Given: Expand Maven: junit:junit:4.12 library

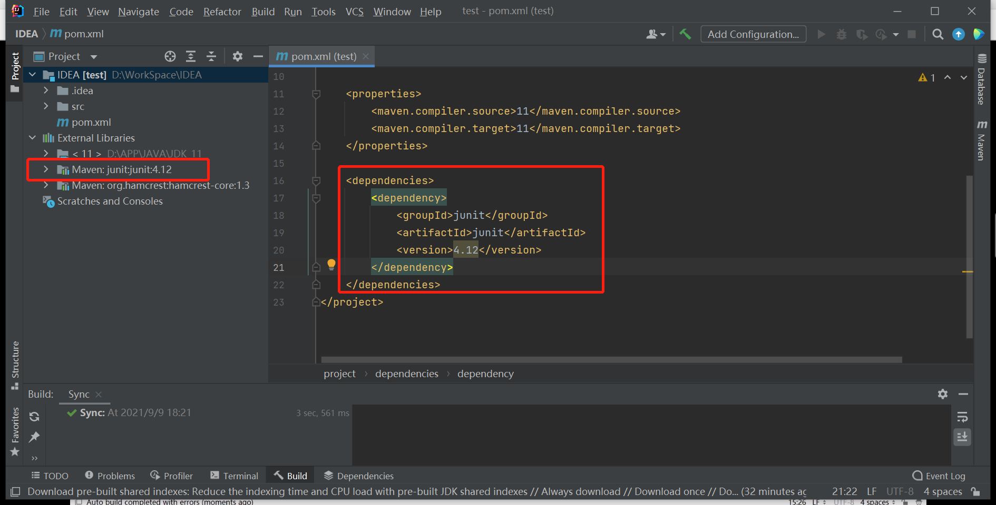Looking at the screenshot, I should tap(46, 169).
